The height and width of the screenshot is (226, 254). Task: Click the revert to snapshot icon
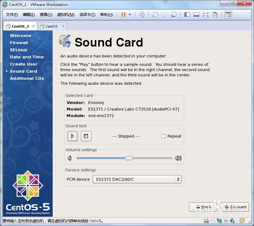click(164, 15)
